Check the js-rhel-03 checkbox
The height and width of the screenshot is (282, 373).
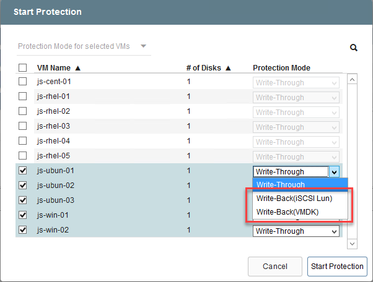tap(23, 126)
